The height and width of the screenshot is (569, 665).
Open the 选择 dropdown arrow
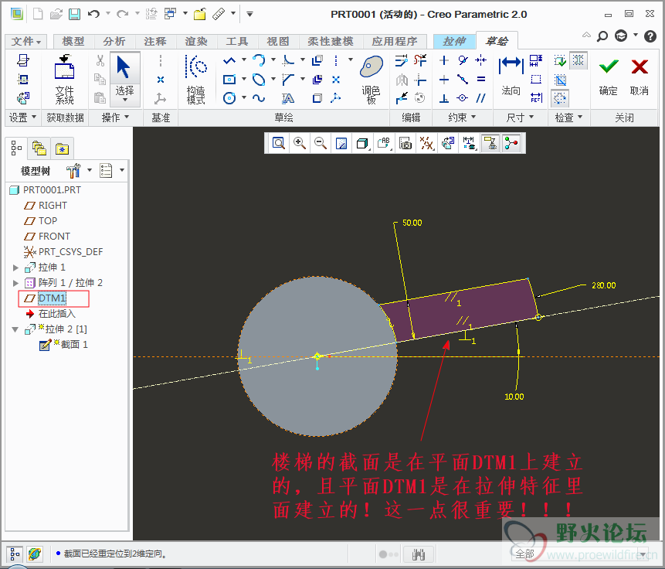[125, 101]
